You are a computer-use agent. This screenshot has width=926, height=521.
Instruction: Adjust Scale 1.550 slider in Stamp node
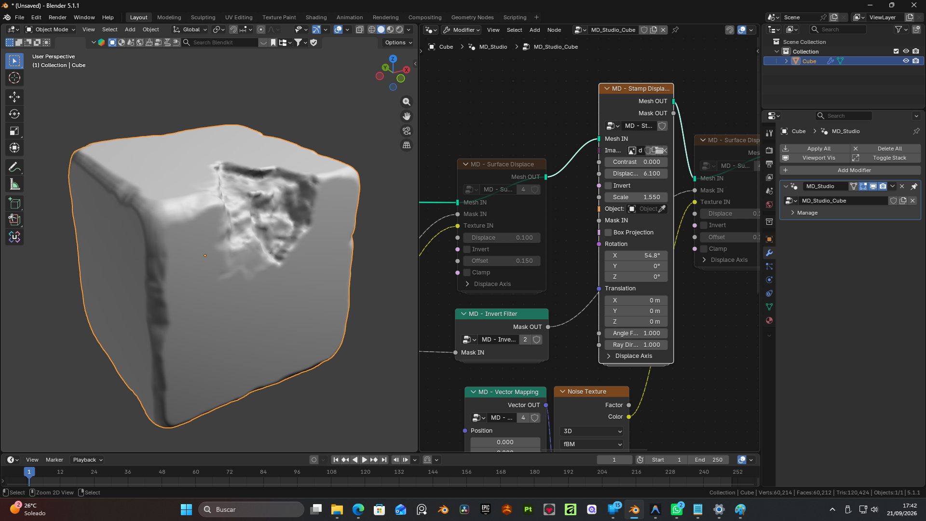pyautogui.click(x=636, y=197)
